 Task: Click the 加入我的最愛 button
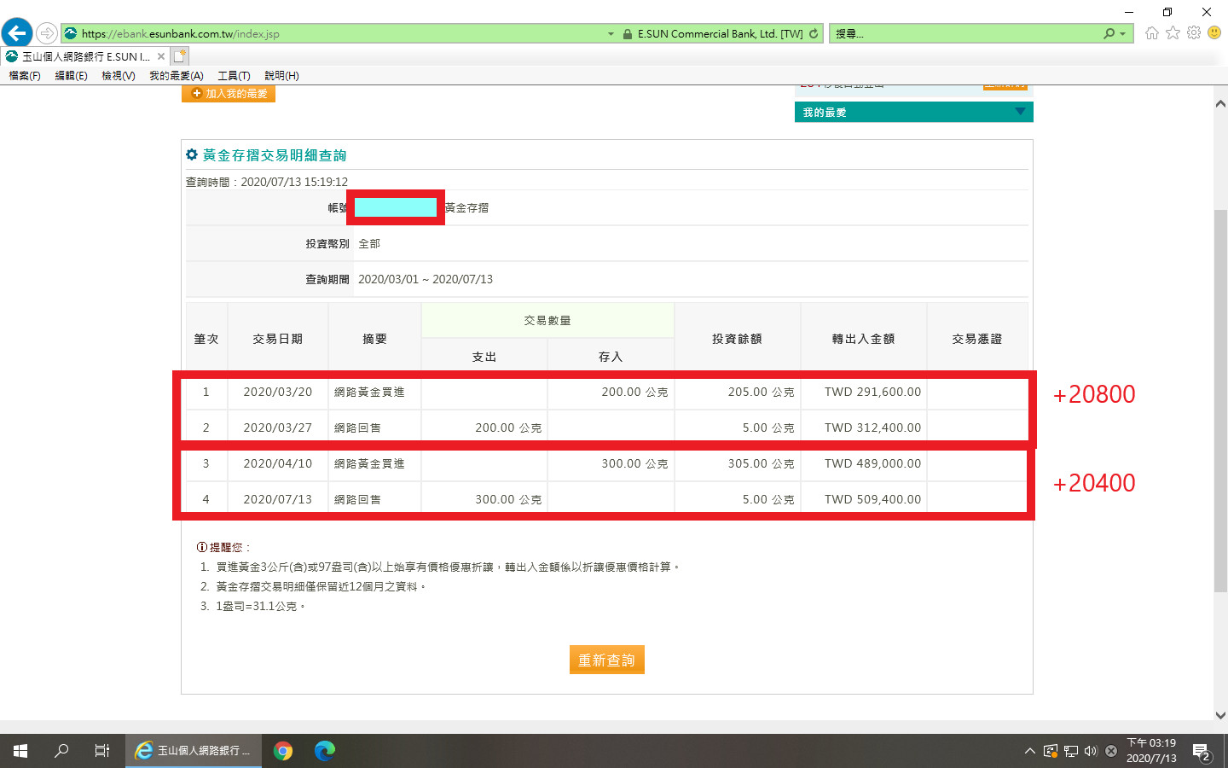point(229,94)
